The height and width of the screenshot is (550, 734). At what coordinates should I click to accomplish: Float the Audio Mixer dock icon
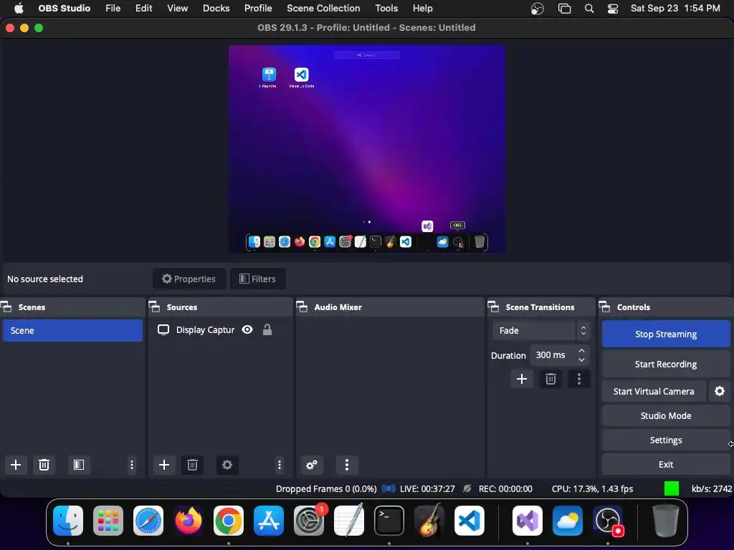point(302,307)
